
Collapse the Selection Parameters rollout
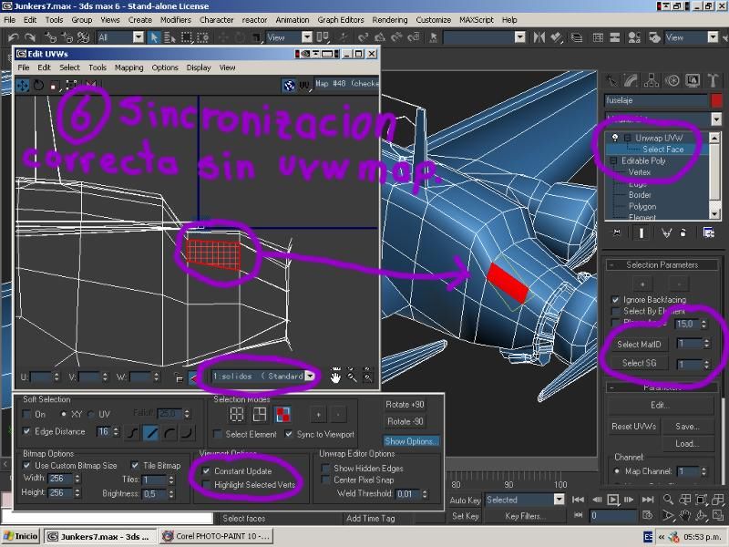coord(662,264)
